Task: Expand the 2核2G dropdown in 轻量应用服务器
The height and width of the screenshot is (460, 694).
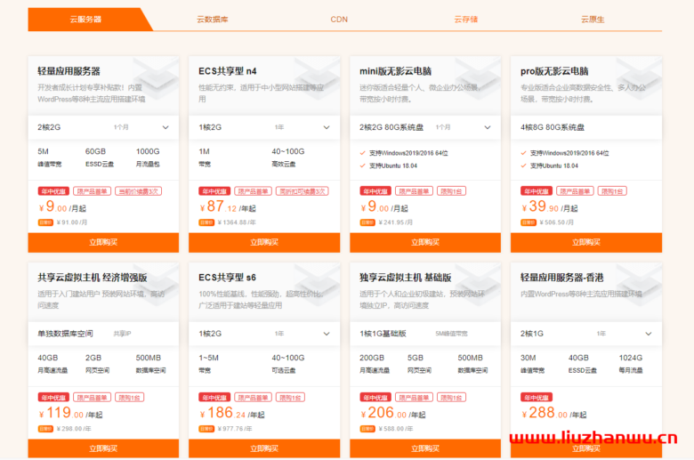Action: 165,127
